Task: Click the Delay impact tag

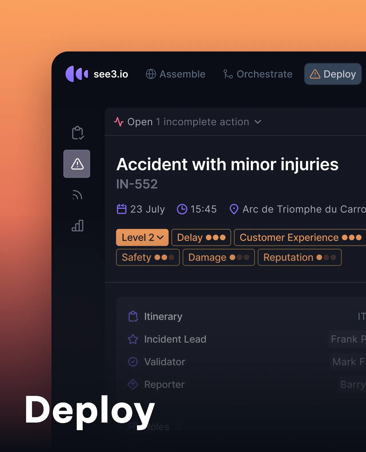Action: [x=201, y=237]
